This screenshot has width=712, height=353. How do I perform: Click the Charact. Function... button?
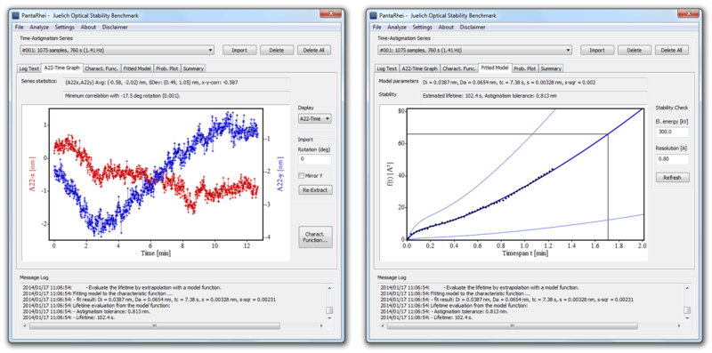[x=315, y=237]
